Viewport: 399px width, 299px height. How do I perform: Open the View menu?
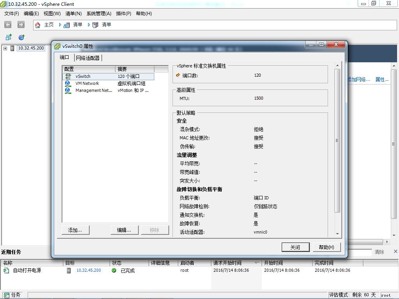pyautogui.click(x=52, y=14)
